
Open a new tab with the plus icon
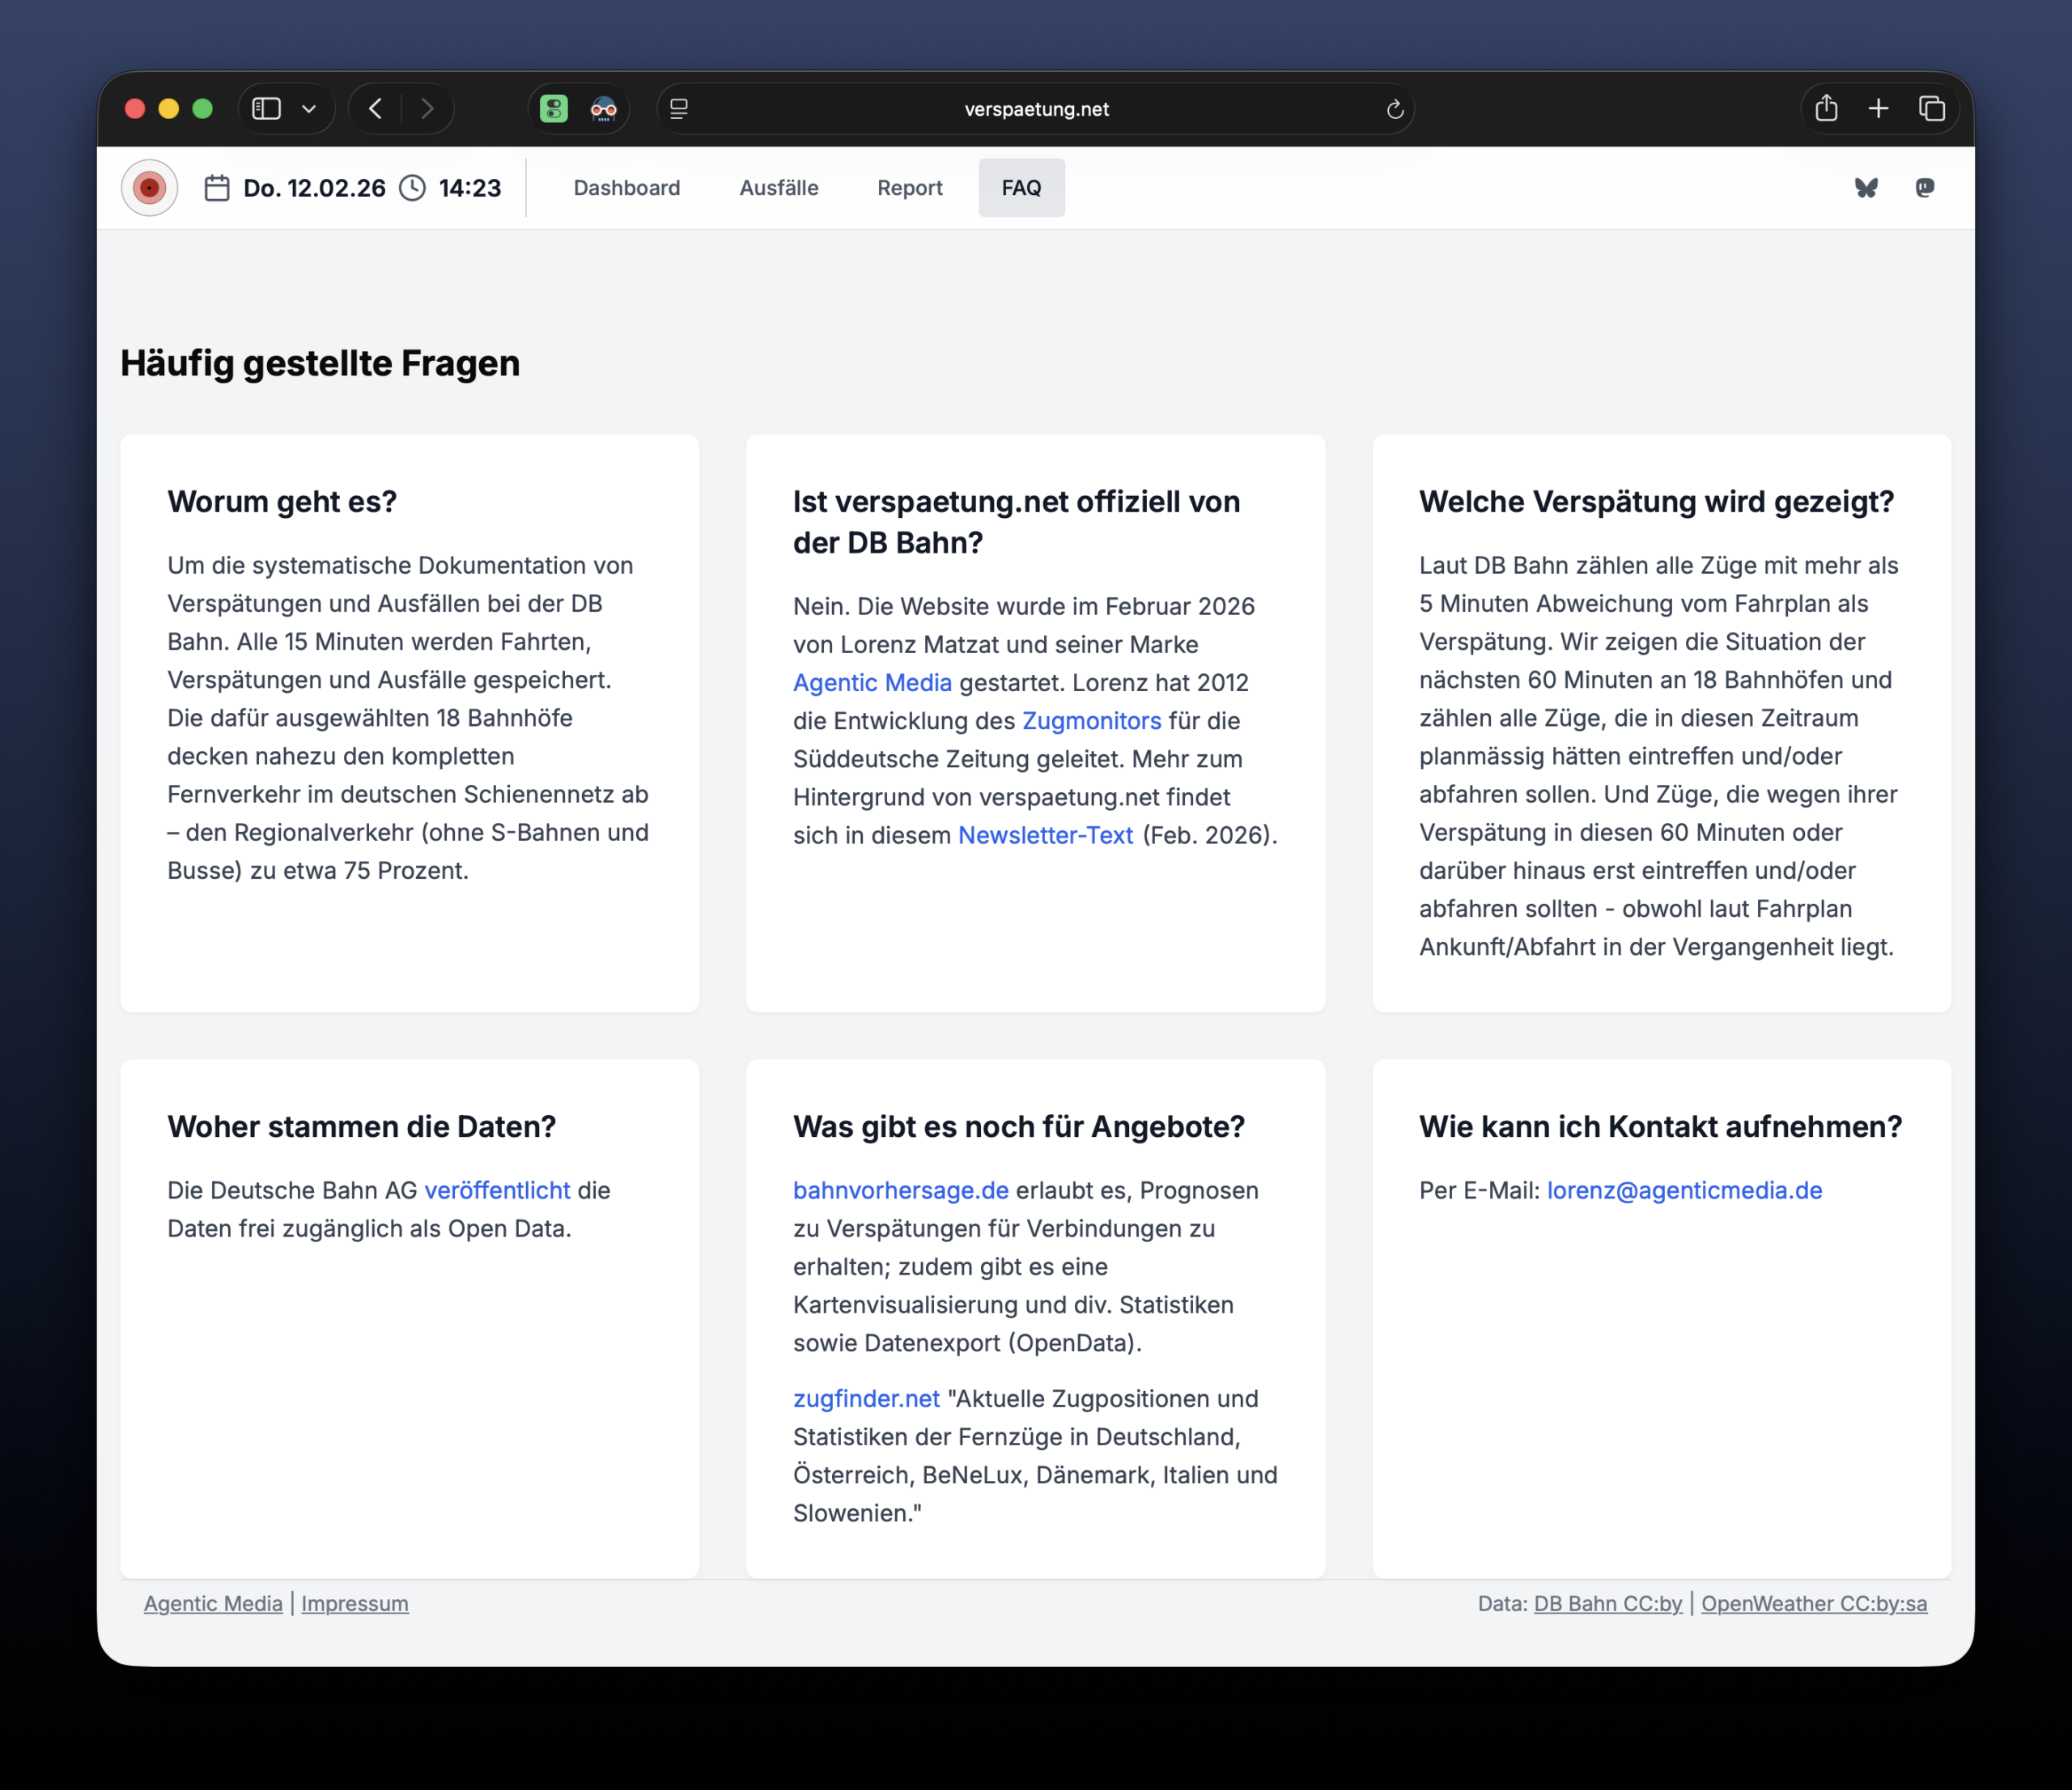(x=1878, y=108)
